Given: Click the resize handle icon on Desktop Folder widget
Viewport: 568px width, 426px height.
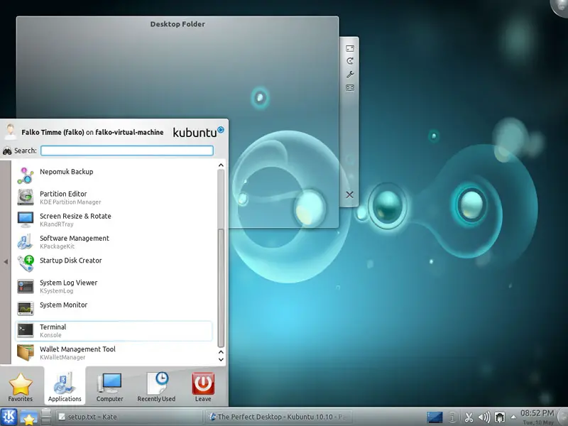Looking at the screenshot, I should [350, 48].
